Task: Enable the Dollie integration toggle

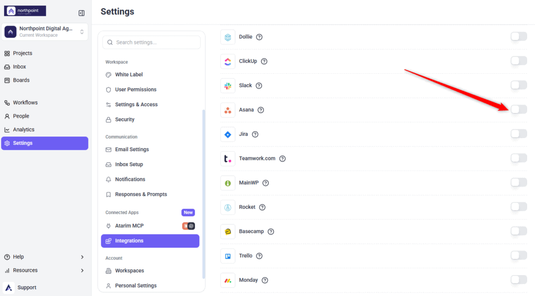Action: [519, 37]
